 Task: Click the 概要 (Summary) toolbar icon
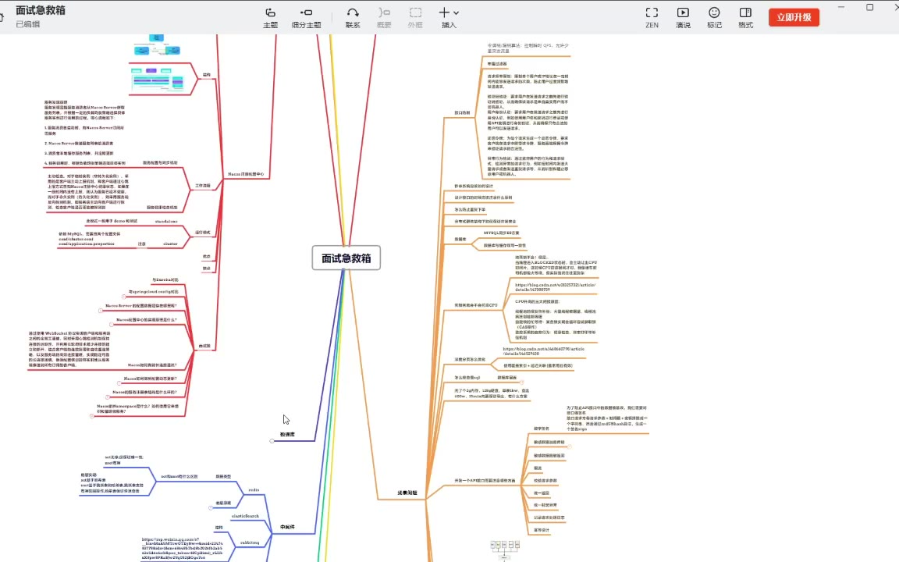tap(384, 17)
